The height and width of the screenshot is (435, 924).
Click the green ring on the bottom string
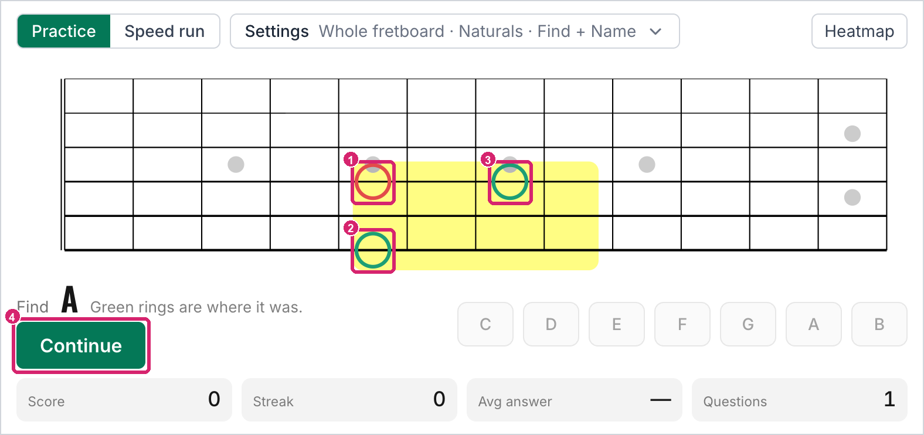point(373,250)
